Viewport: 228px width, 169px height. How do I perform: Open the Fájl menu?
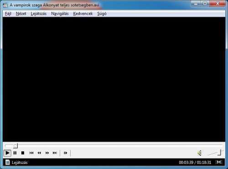(x=8, y=14)
